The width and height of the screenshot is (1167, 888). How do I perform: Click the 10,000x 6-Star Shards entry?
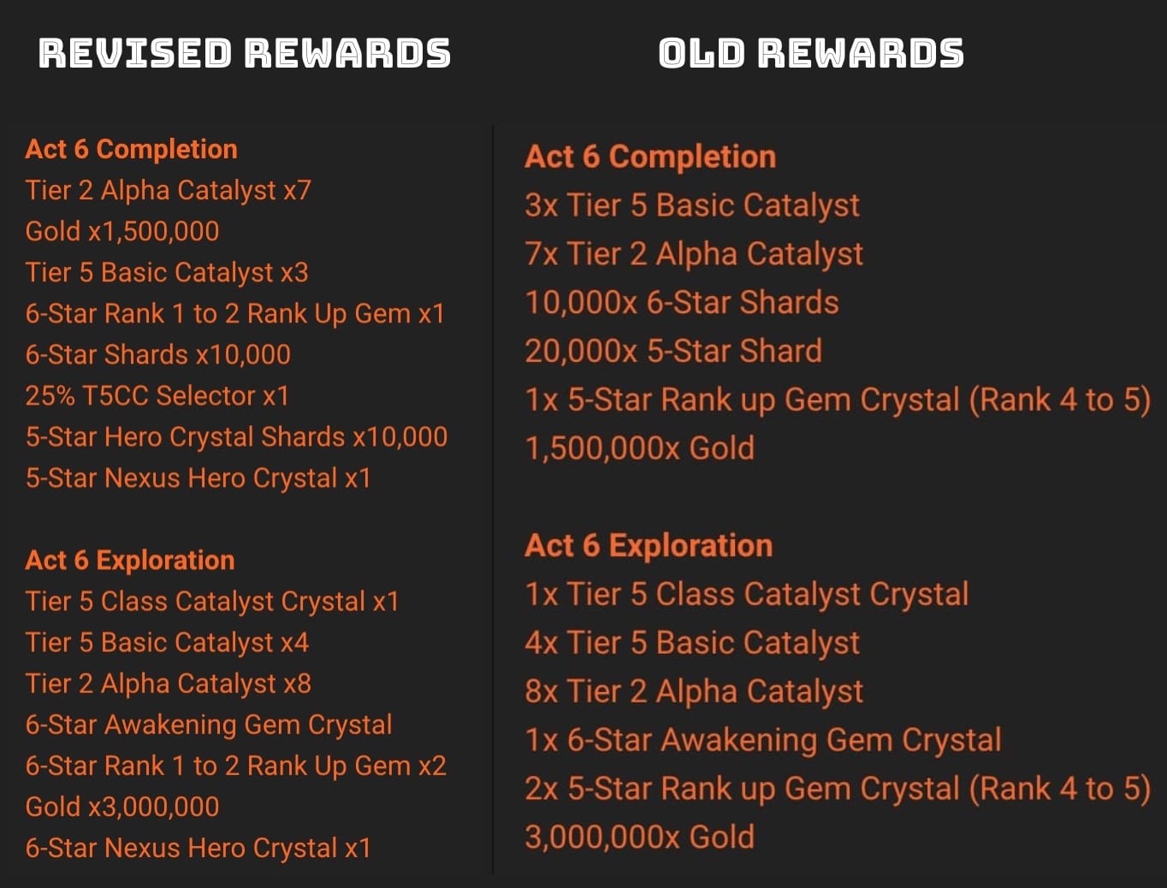[682, 302]
